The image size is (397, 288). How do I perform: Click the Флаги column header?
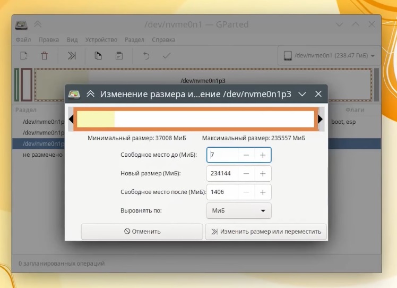tap(355, 110)
